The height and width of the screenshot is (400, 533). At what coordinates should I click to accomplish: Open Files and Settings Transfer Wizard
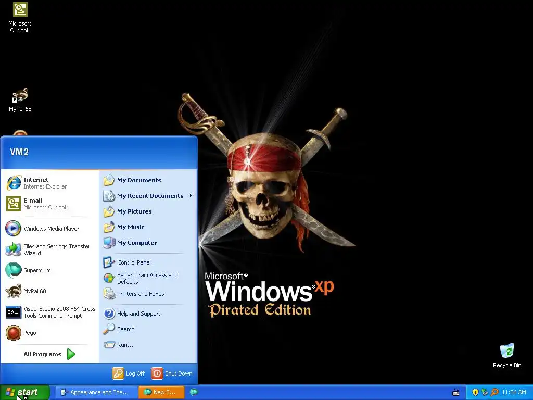click(x=49, y=249)
